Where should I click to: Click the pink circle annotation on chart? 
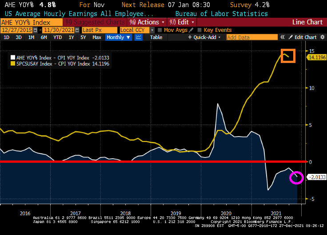pos(296,178)
